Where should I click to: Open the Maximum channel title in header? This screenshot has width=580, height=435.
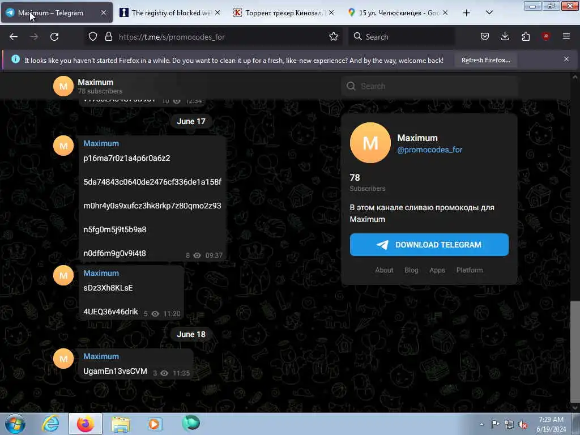(x=95, y=82)
